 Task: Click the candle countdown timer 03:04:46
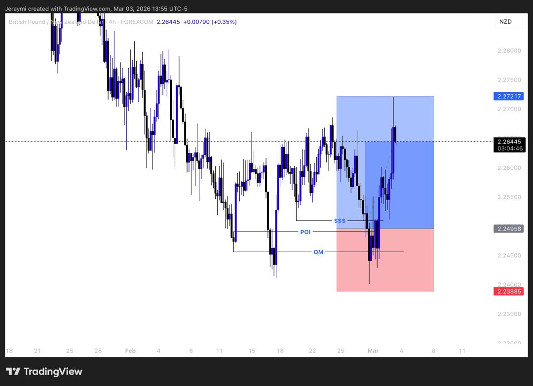coord(509,148)
